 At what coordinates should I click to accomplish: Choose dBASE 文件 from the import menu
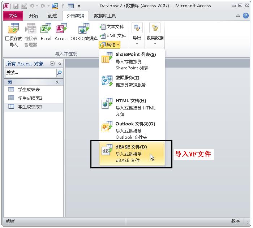click(132, 154)
